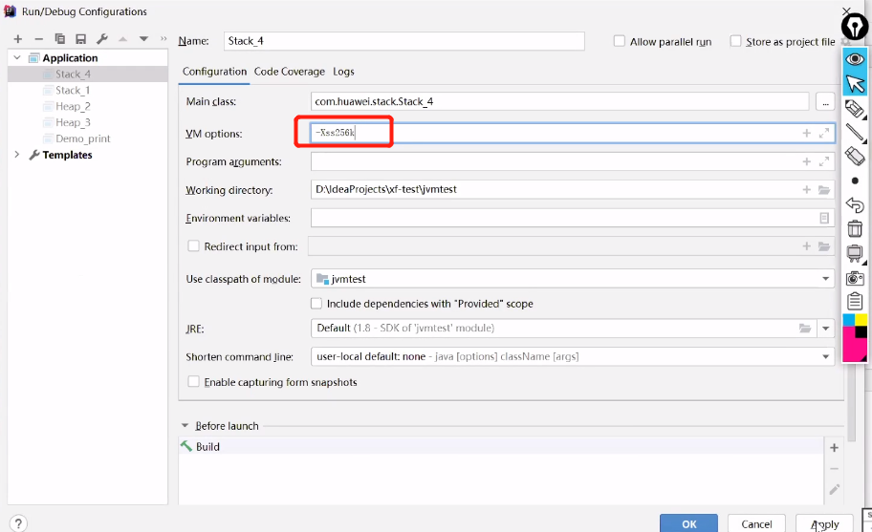Screen dimensions: 872x532
Task: Select the eraser annotation tool
Action: pos(855,156)
